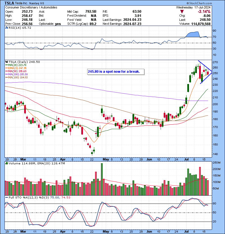Image resolution: width=225 pixels, height=234 pixels.
Task: Click the candlestick icon beside TSLA (Daily)
Action: [x=7, y=62]
